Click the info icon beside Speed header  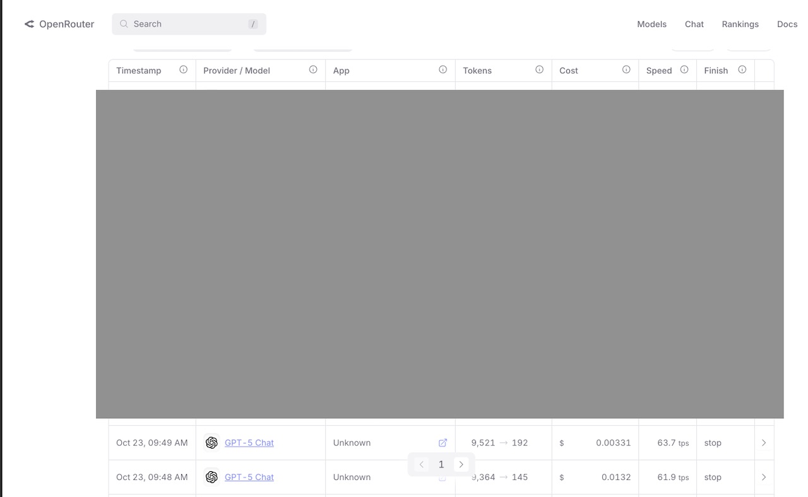pyautogui.click(x=684, y=69)
